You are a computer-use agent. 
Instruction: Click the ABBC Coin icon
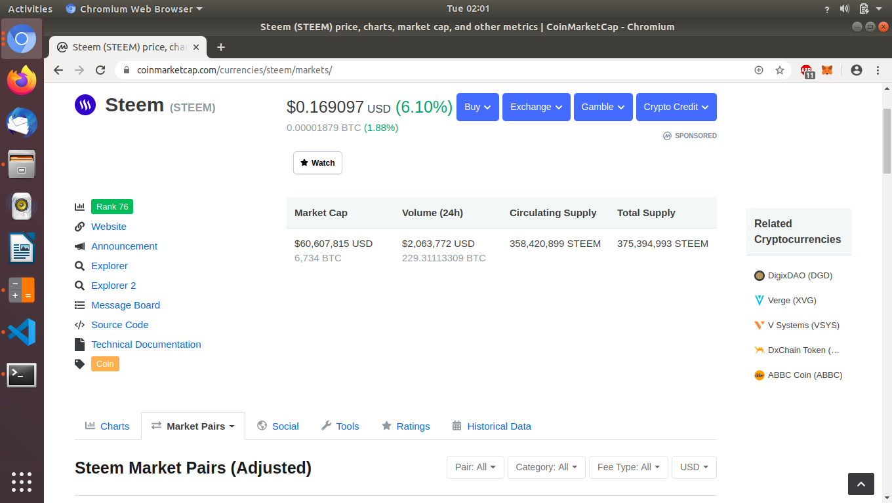760,375
